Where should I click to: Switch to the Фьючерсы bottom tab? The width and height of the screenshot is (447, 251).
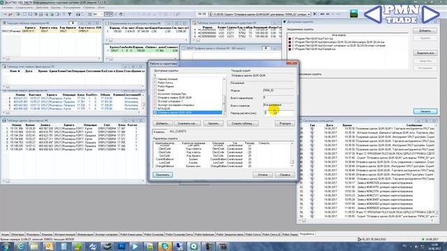(33, 234)
